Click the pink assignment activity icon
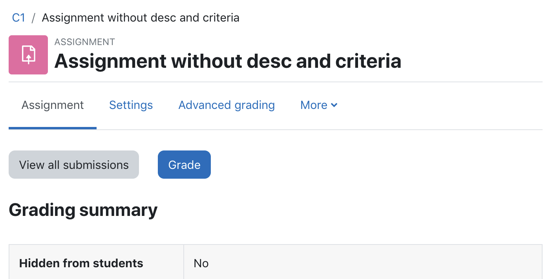This screenshot has width=552, height=279. pyautogui.click(x=28, y=55)
